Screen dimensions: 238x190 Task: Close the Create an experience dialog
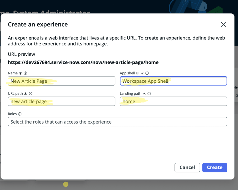coord(223,25)
